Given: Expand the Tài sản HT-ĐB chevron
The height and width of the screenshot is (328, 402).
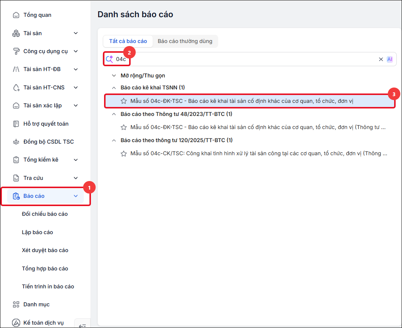Looking at the screenshot, I should 76,70.
